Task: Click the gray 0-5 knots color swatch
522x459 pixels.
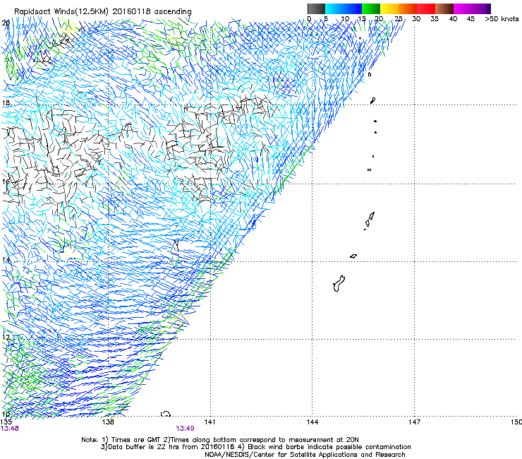Action: click(316, 8)
